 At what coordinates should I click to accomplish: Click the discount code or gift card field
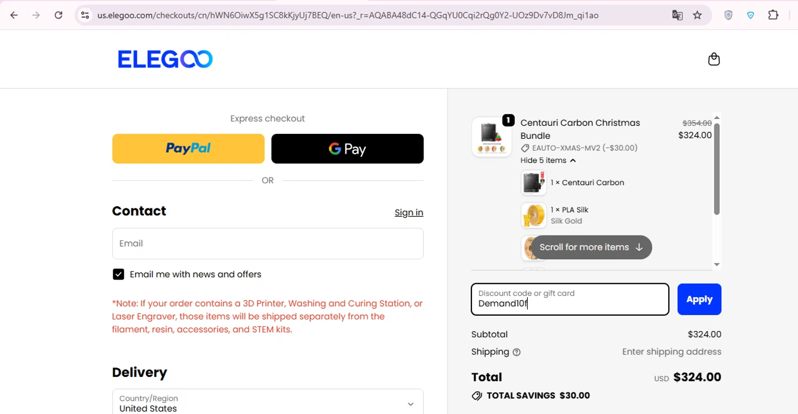[x=570, y=299]
